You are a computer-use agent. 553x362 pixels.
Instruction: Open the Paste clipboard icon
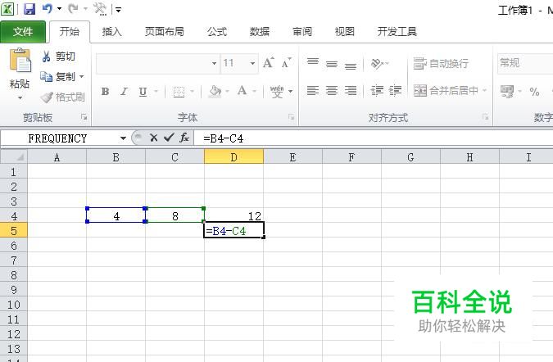(20, 61)
